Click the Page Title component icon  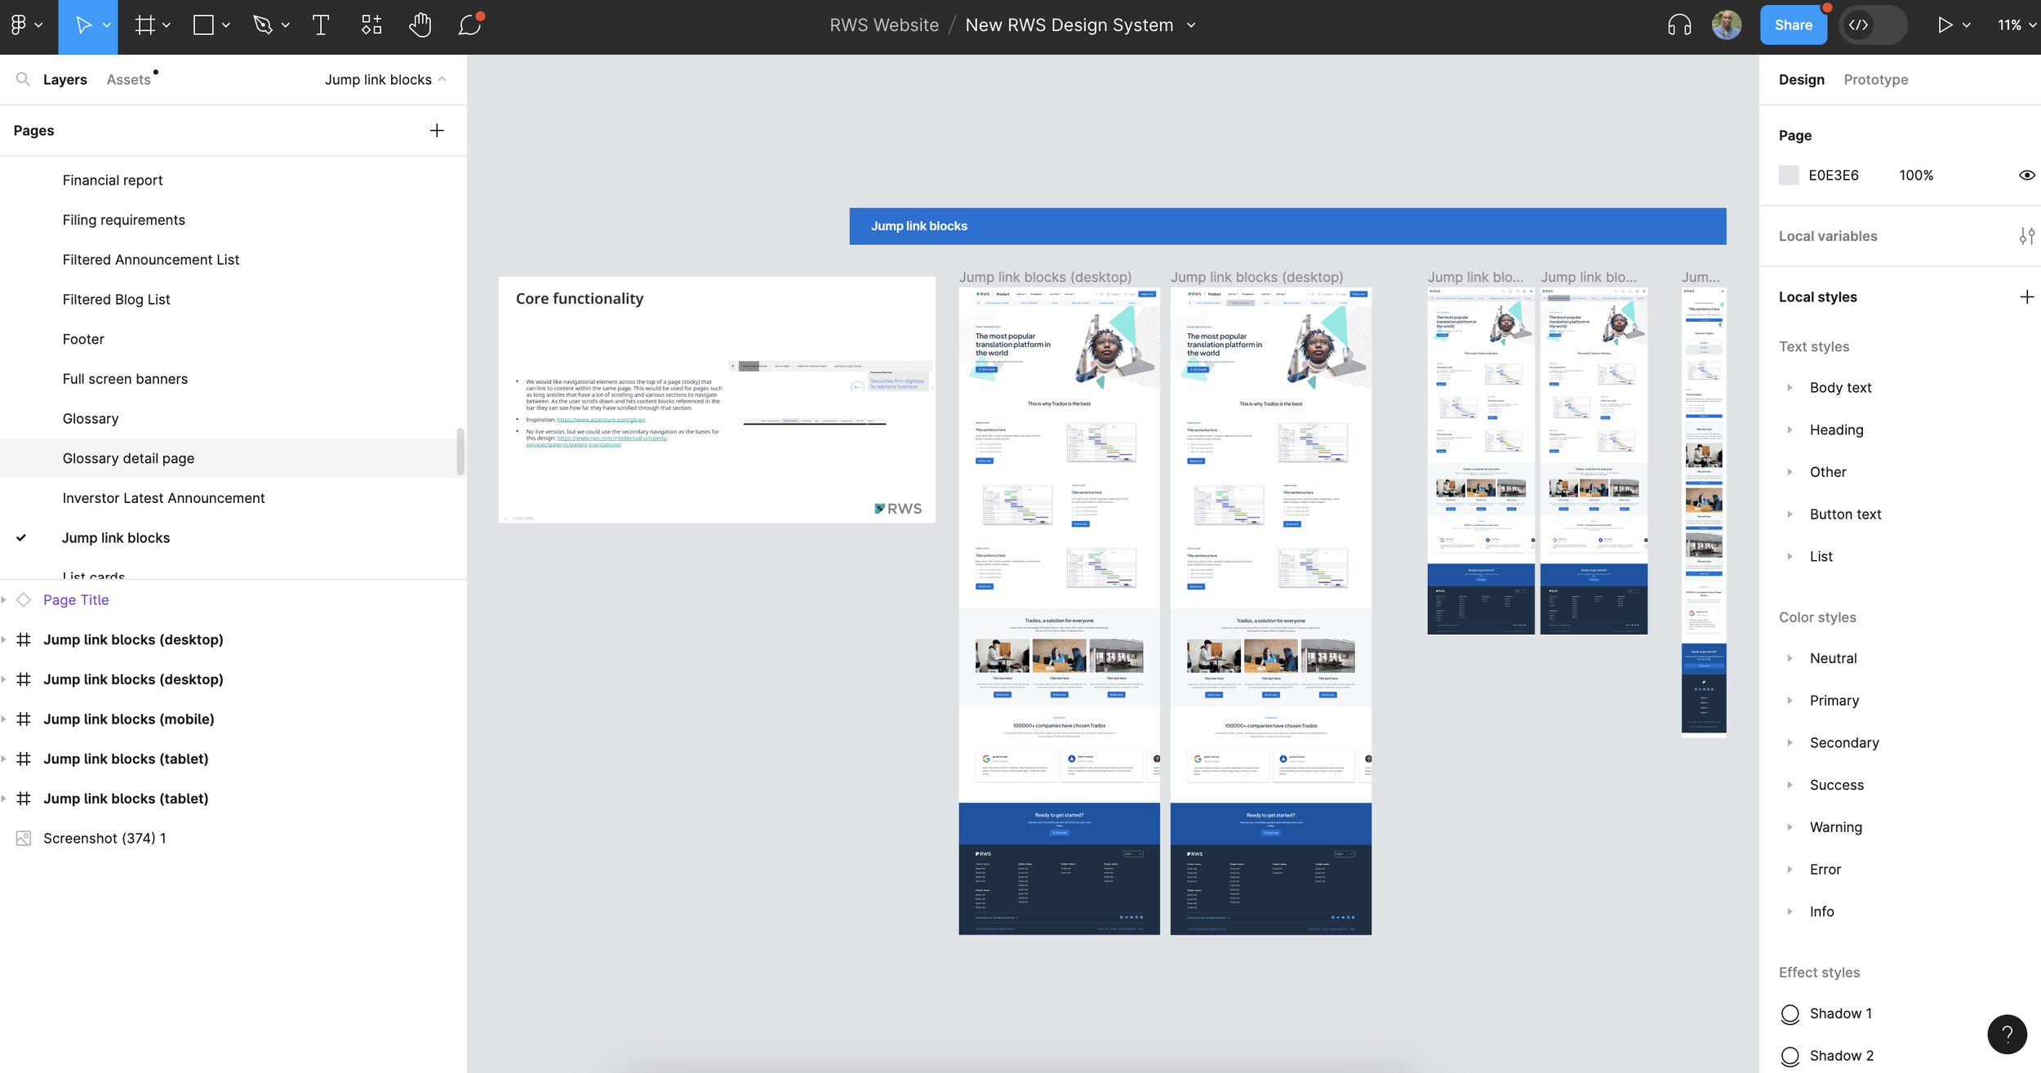pyautogui.click(x=24, y=600)
